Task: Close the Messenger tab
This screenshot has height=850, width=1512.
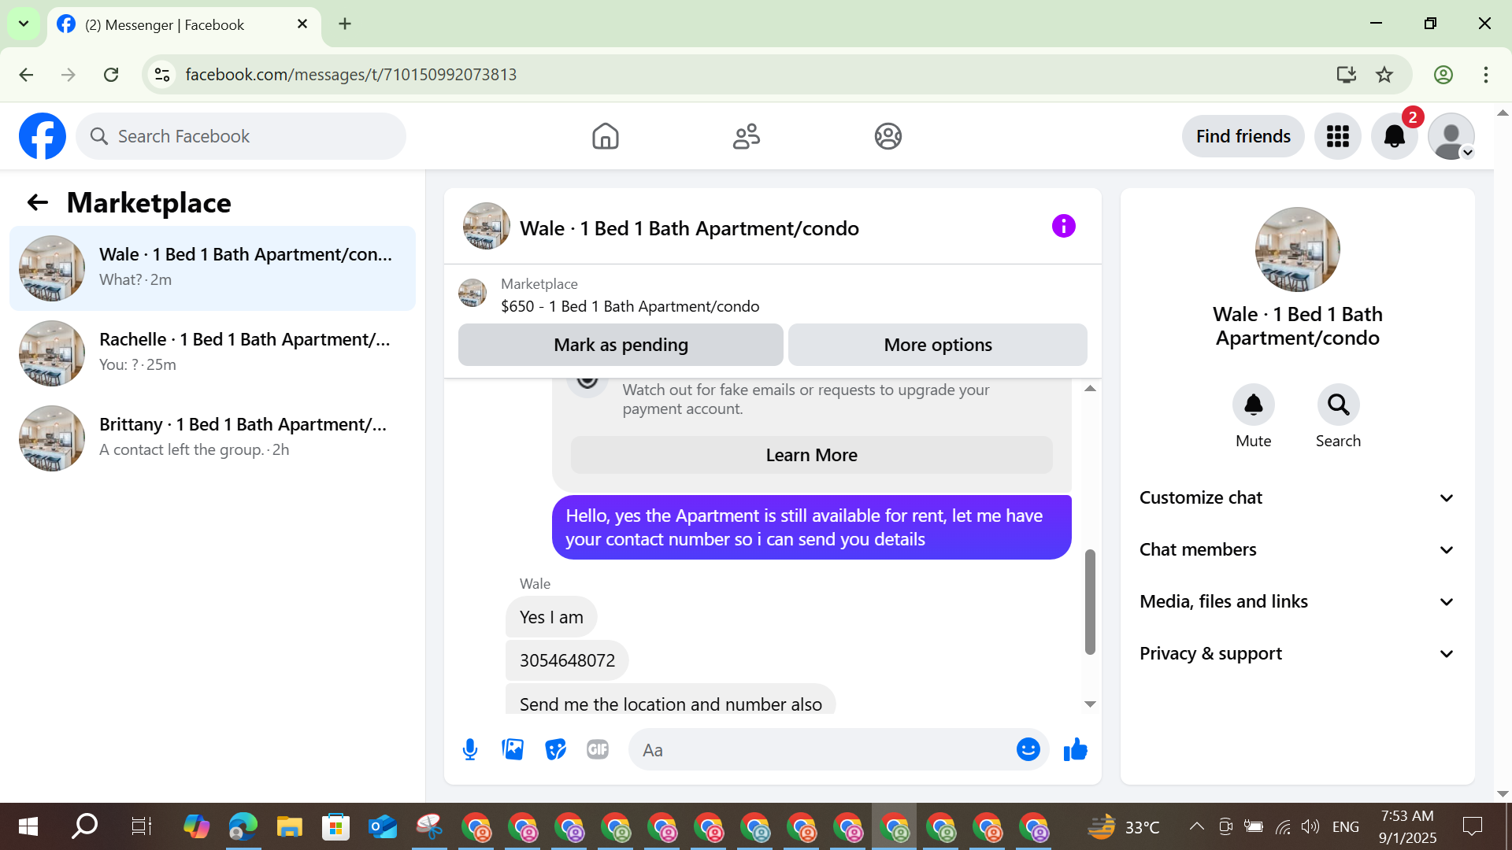Action: (x=302, y=24)
